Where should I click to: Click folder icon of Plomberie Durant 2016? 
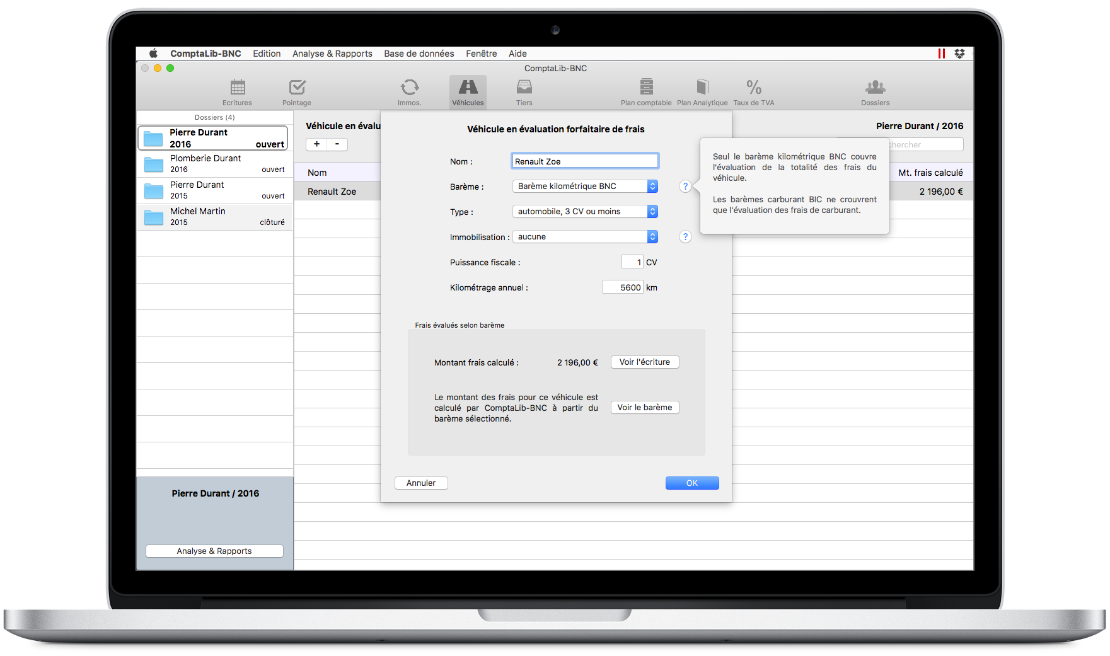(x=154, y=164)
